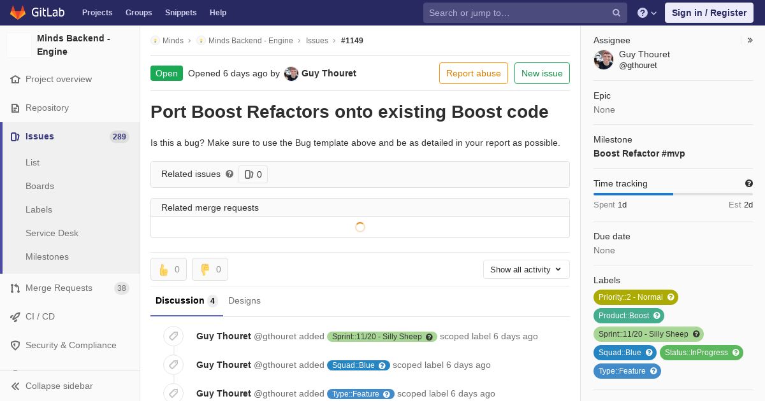765x401 pixels.
Task: Open the Help question mark menu
Action: click(x=647, y=13)
